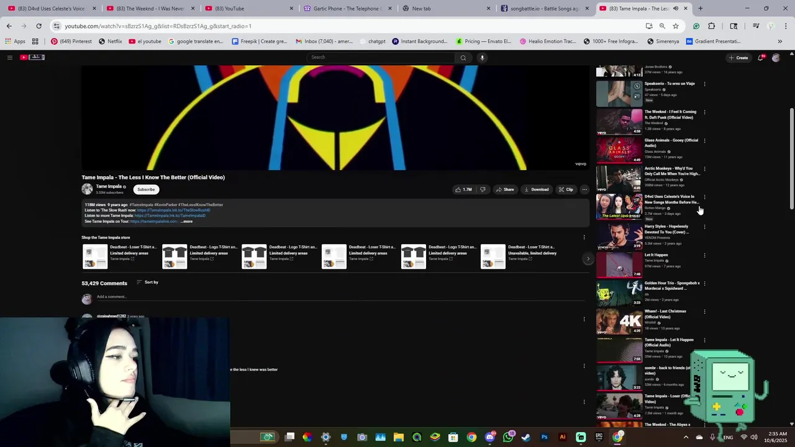
Task: Open store shelf options menu
Action: 584,237
